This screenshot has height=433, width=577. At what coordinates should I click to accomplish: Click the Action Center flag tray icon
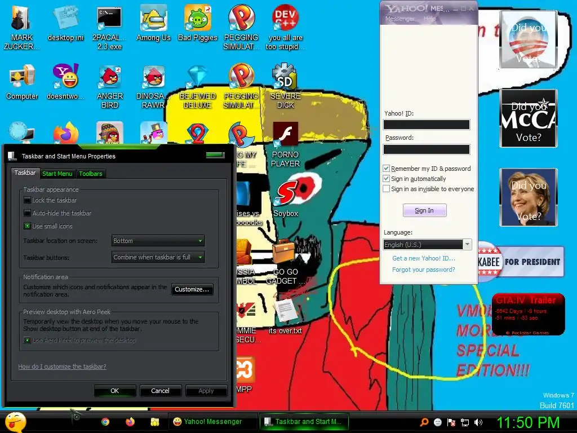[x=451, y=422]
